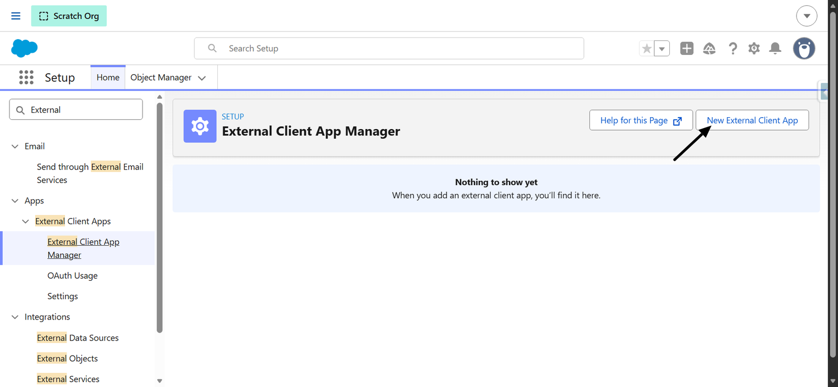Open the App Launcher dots icon

tap(26, 77)
